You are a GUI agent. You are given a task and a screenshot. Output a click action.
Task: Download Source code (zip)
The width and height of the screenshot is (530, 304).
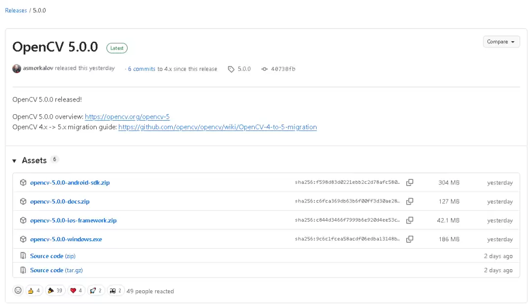click(x=53, y=256)
